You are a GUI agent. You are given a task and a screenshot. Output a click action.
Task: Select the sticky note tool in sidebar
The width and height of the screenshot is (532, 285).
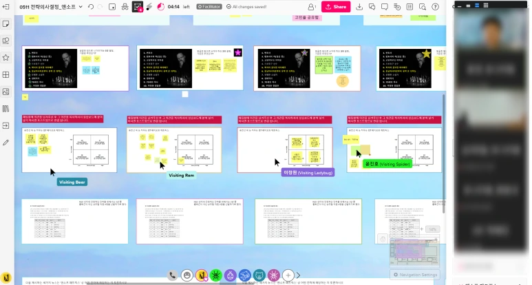[6, 23]
